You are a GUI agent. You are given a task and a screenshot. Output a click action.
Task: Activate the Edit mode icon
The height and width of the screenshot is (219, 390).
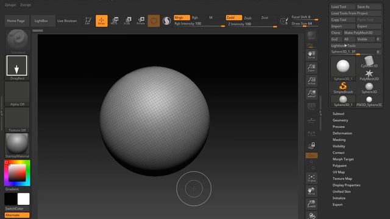88,21
